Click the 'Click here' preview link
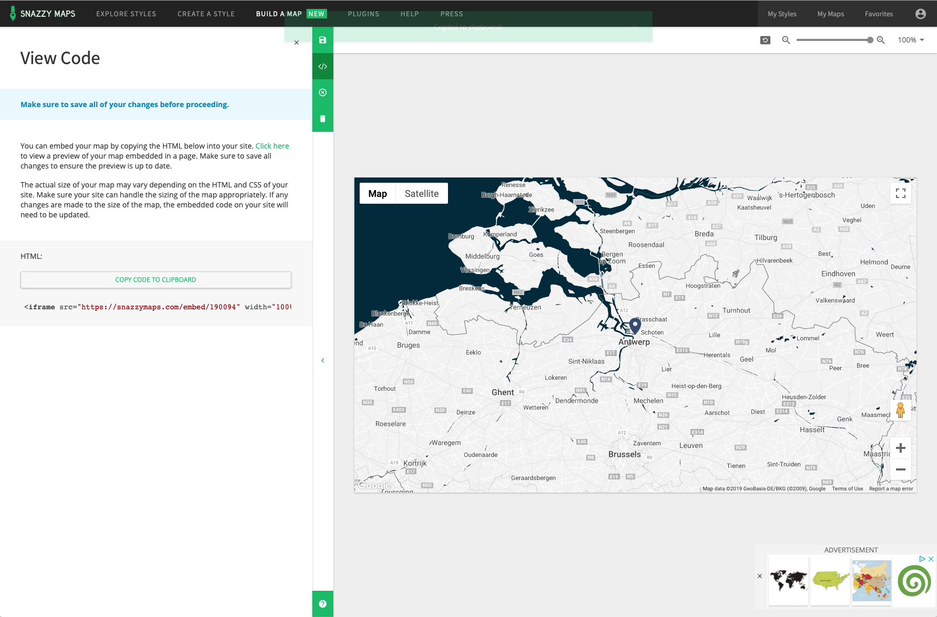 [272, 146]
